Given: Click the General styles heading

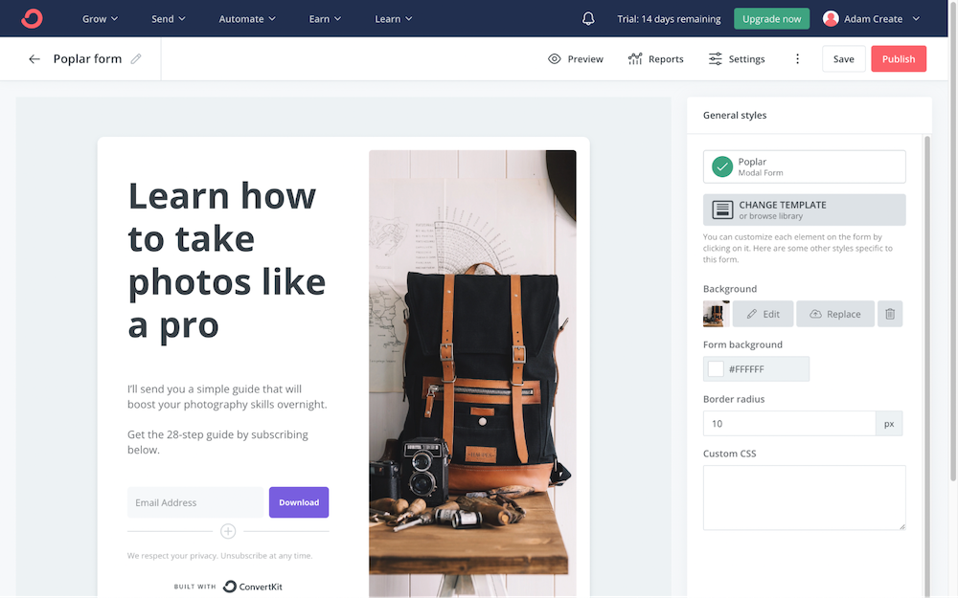Looking at the screenshot, I should (735, 115).
